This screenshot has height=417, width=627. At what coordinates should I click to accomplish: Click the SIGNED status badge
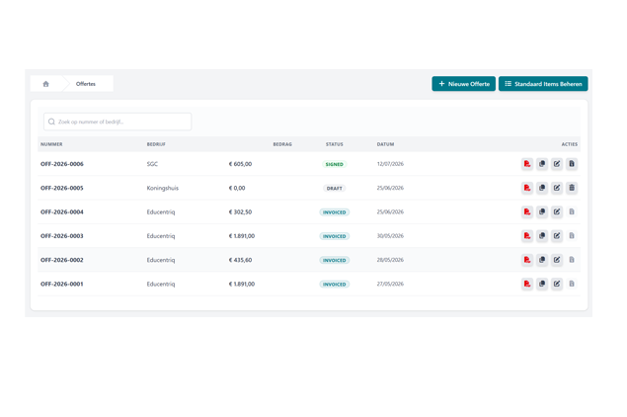pyautogui.click(x=335, y=164)
